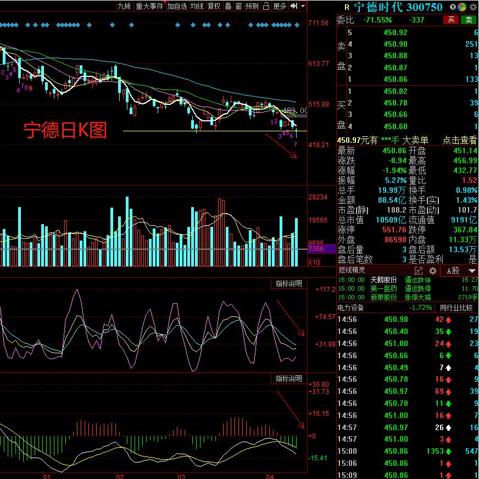479x479 pixels.
Task: Open 重大事件 major events
Action: pyautogui.click(x=149, y=6)
